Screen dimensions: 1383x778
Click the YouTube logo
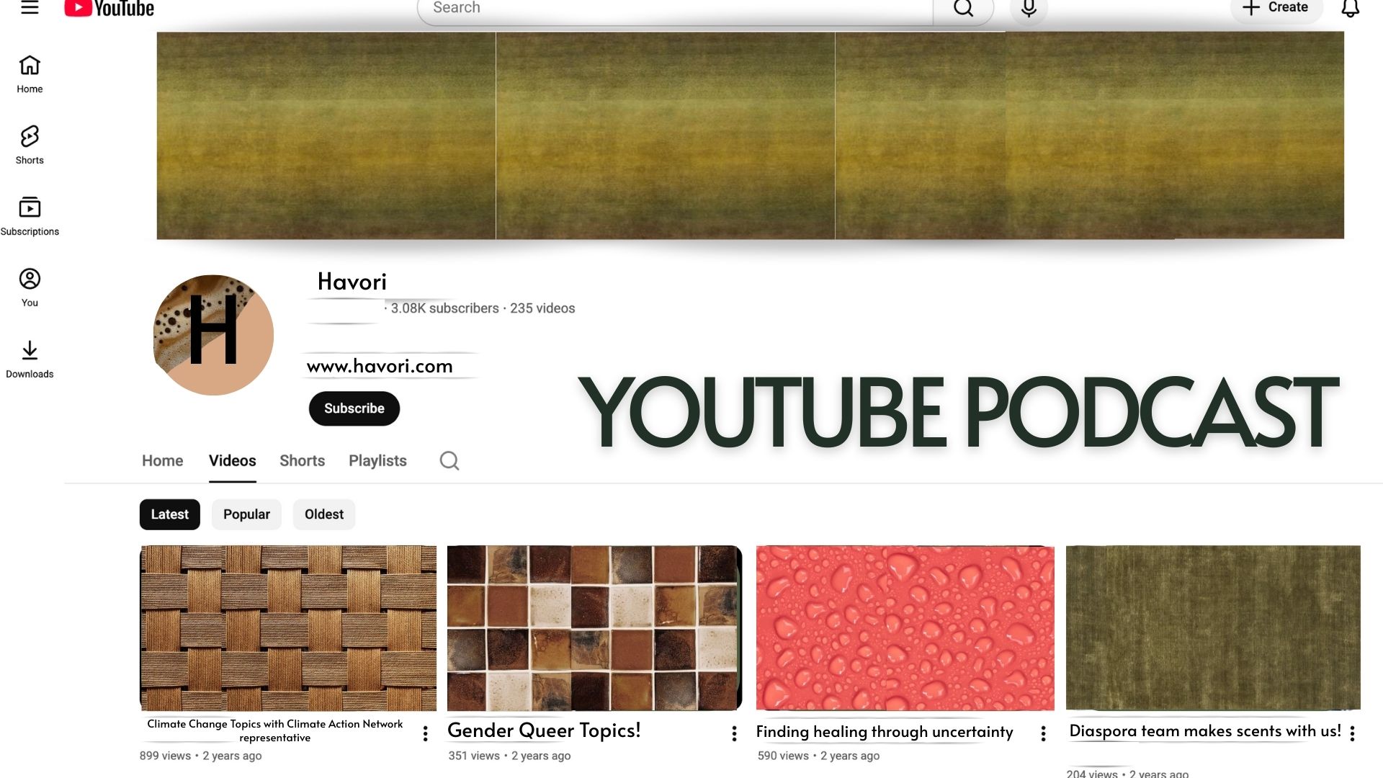pos(109,9)
